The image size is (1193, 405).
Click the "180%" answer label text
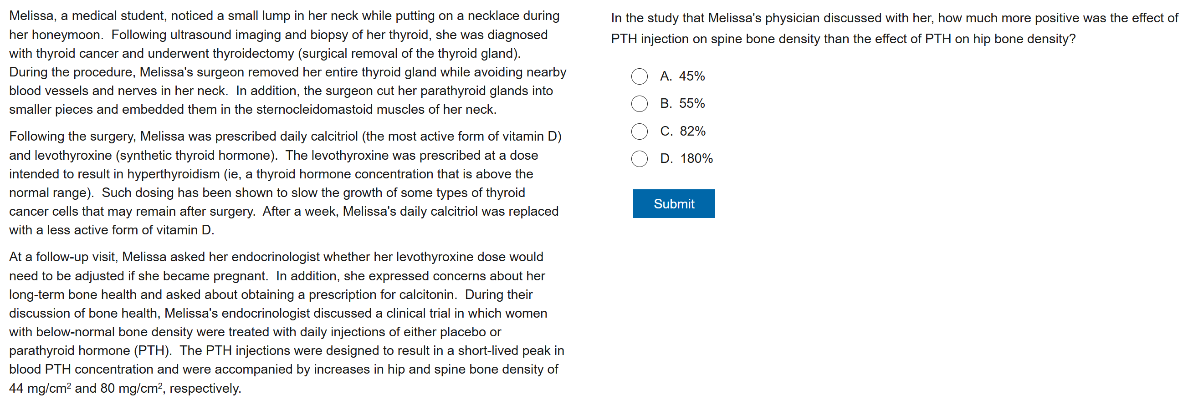click(696, 159)
